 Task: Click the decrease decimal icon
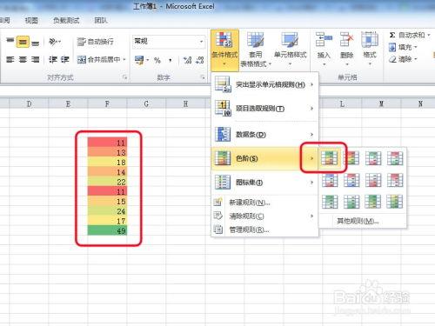[200, 60]
